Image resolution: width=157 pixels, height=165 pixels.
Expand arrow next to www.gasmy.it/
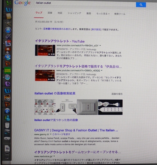(x=51, y=134)
